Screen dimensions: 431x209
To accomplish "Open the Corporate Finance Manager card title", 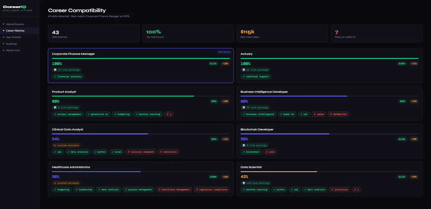I will click(73, 54).
